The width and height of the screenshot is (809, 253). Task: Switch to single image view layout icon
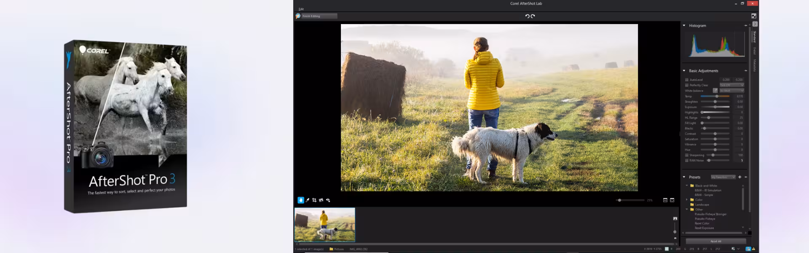[665, 200]
